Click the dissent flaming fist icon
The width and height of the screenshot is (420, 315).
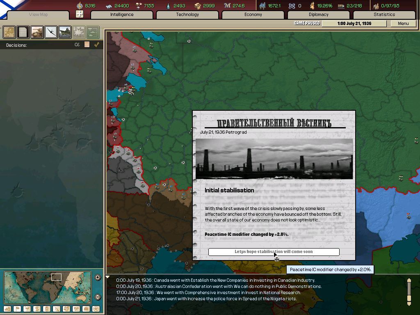[312, 5]
